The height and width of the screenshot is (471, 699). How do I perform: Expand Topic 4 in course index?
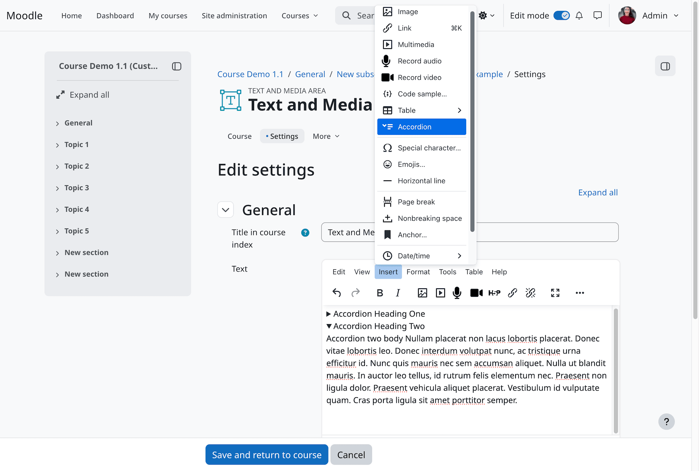[57, 210]
